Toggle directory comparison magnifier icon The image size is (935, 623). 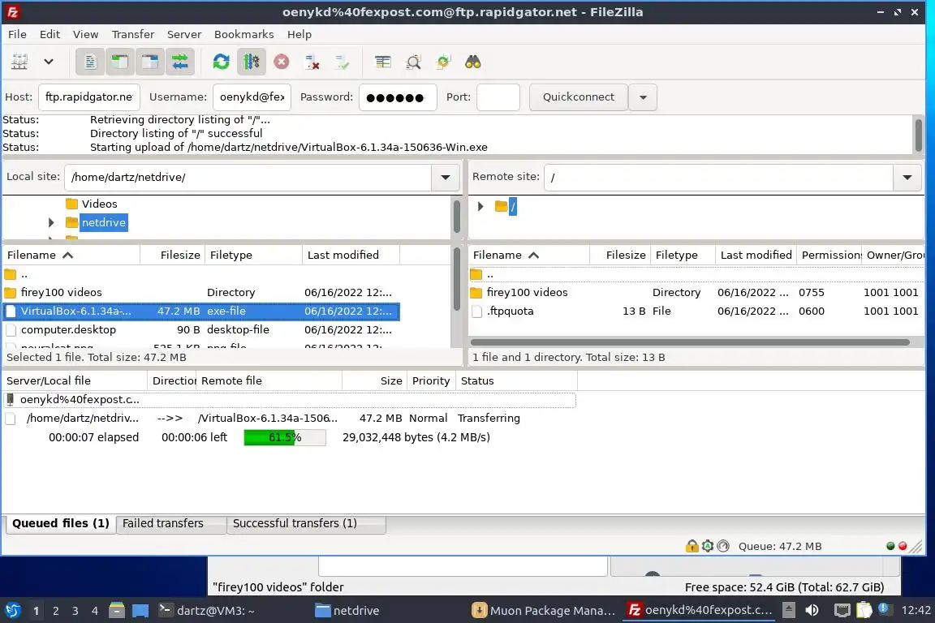(413, 62)
